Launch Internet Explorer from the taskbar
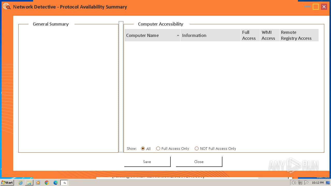Screen dimensions: 331x186 click(x=20, y=183)
